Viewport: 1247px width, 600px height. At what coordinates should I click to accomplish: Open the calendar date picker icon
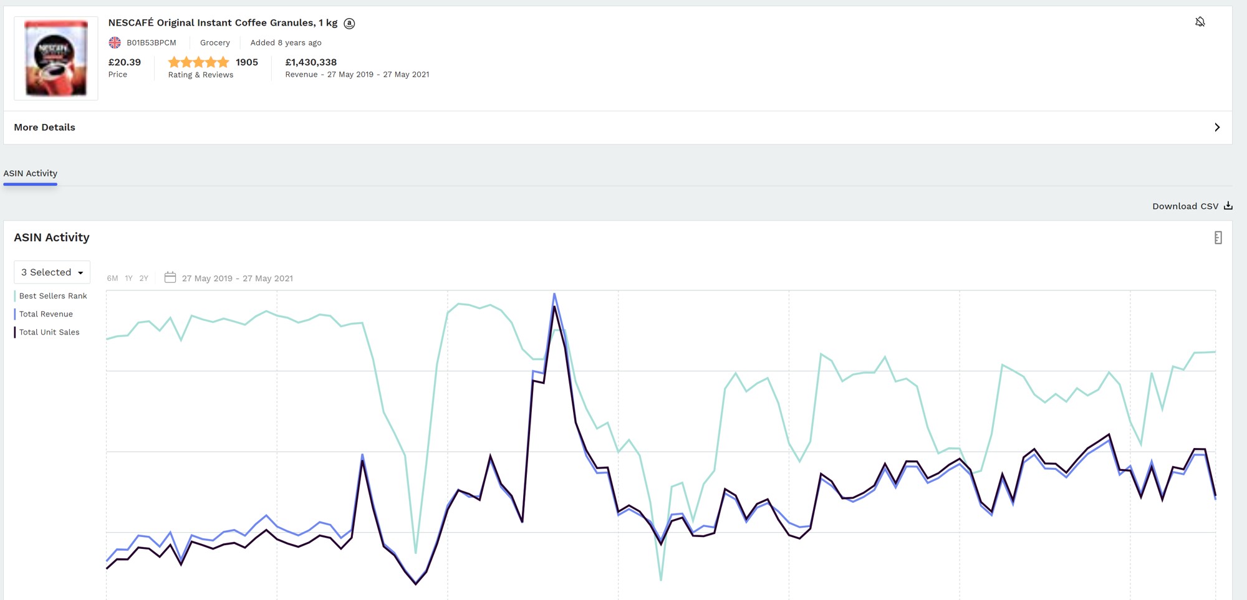tap(170, 277)
